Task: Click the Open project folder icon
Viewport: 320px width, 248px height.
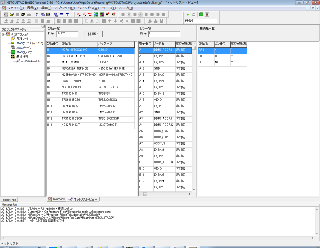Action: coord(11,14)
